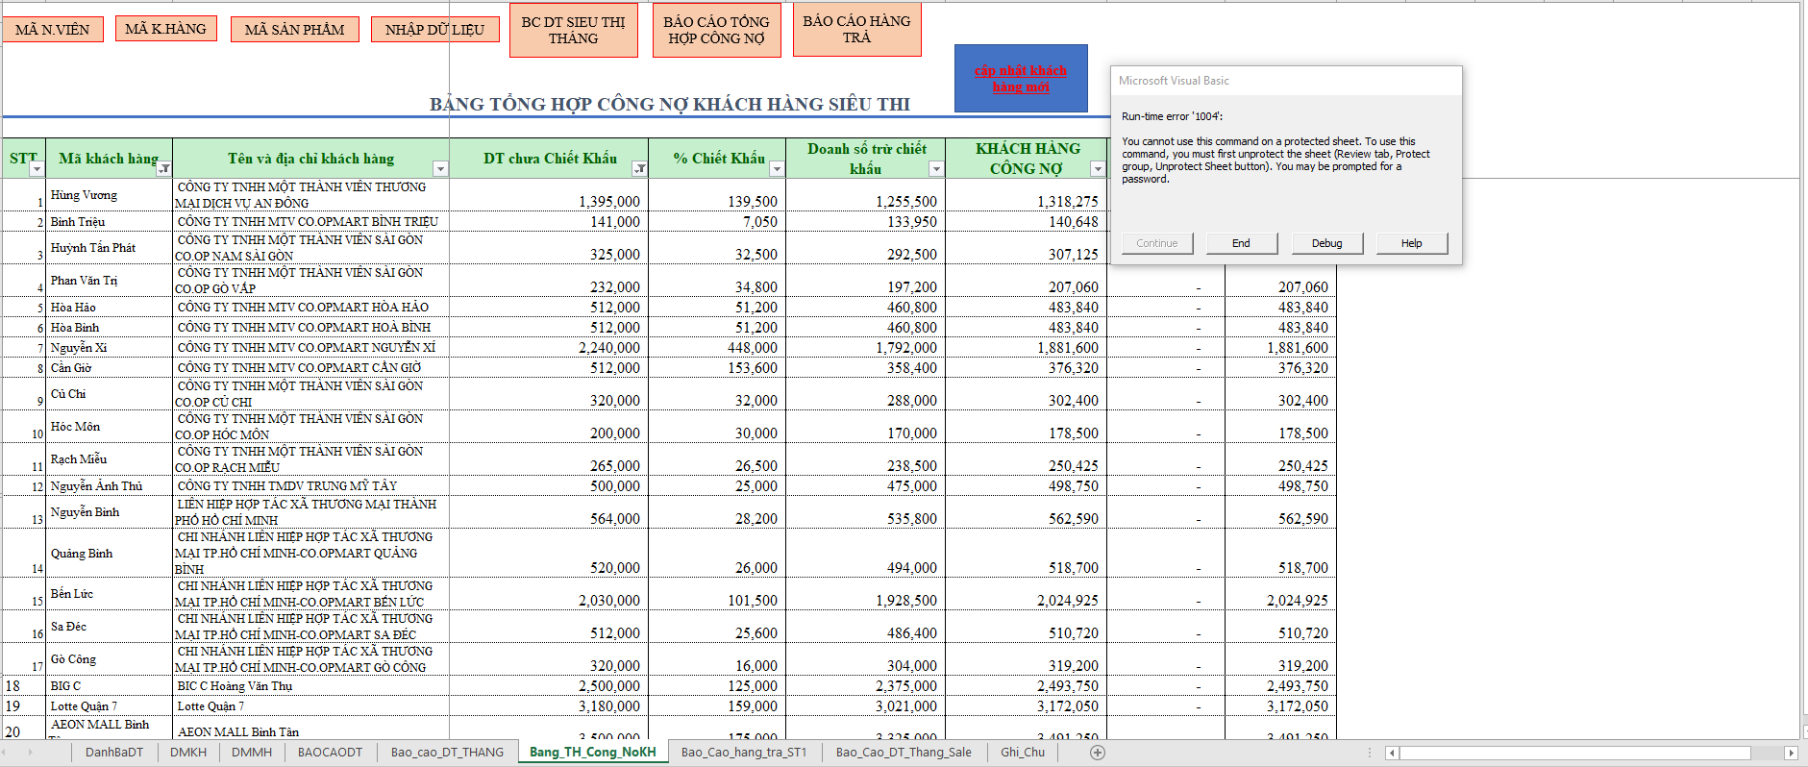1808x767 pixels.
Task: Open filter dropdown for DT chưa Chiết Khấu
Action: click(639, 169)
